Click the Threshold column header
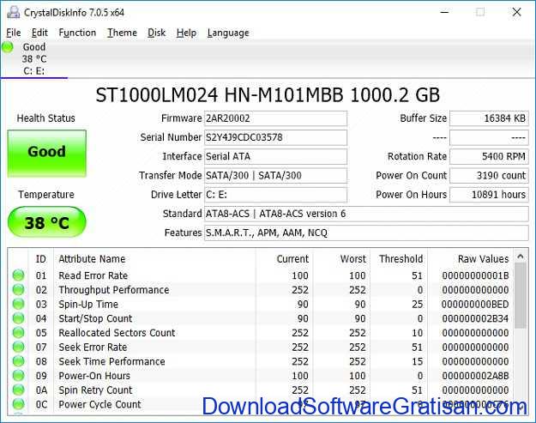The image size is (536, 423). 401,259
